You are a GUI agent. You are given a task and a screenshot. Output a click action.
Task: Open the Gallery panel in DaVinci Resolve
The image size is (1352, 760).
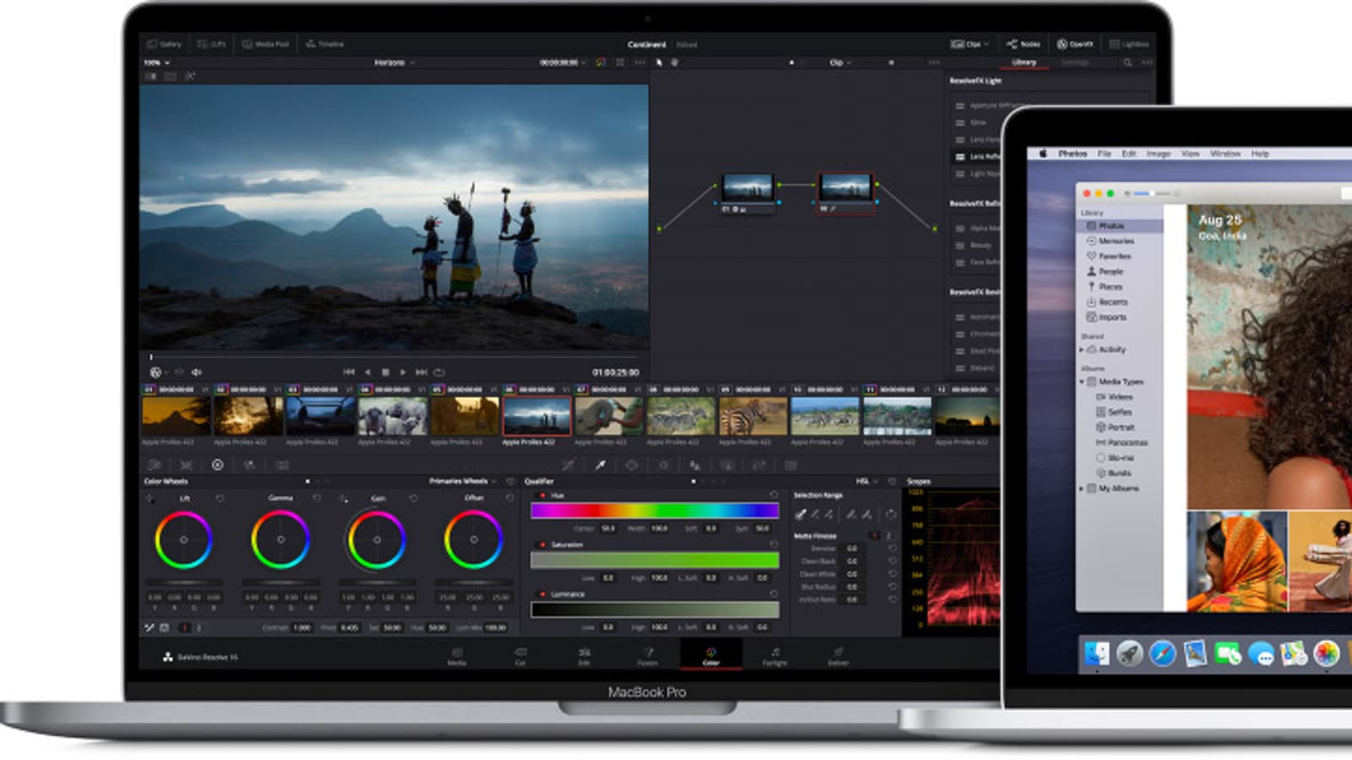click(164, 44)
